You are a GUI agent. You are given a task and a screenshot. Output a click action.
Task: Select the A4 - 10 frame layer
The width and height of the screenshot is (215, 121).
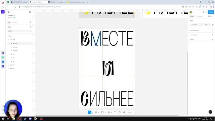point(13,40)
